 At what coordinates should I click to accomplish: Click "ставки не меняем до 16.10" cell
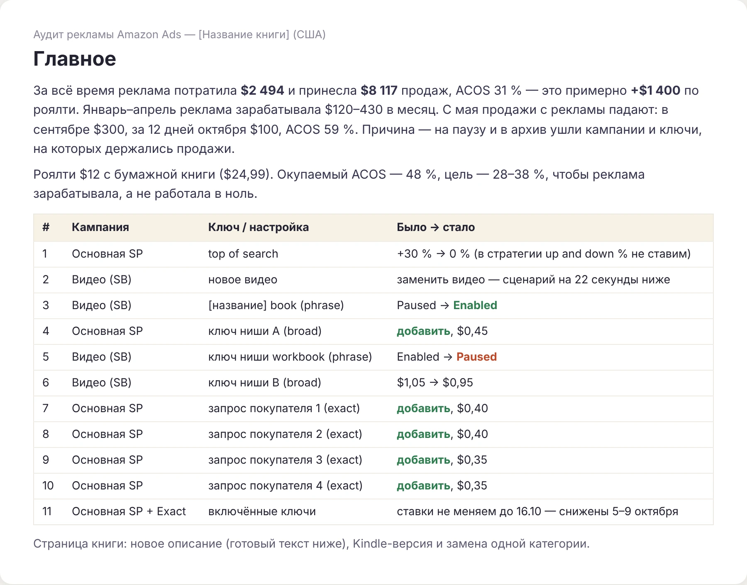[x=537, y=511]
